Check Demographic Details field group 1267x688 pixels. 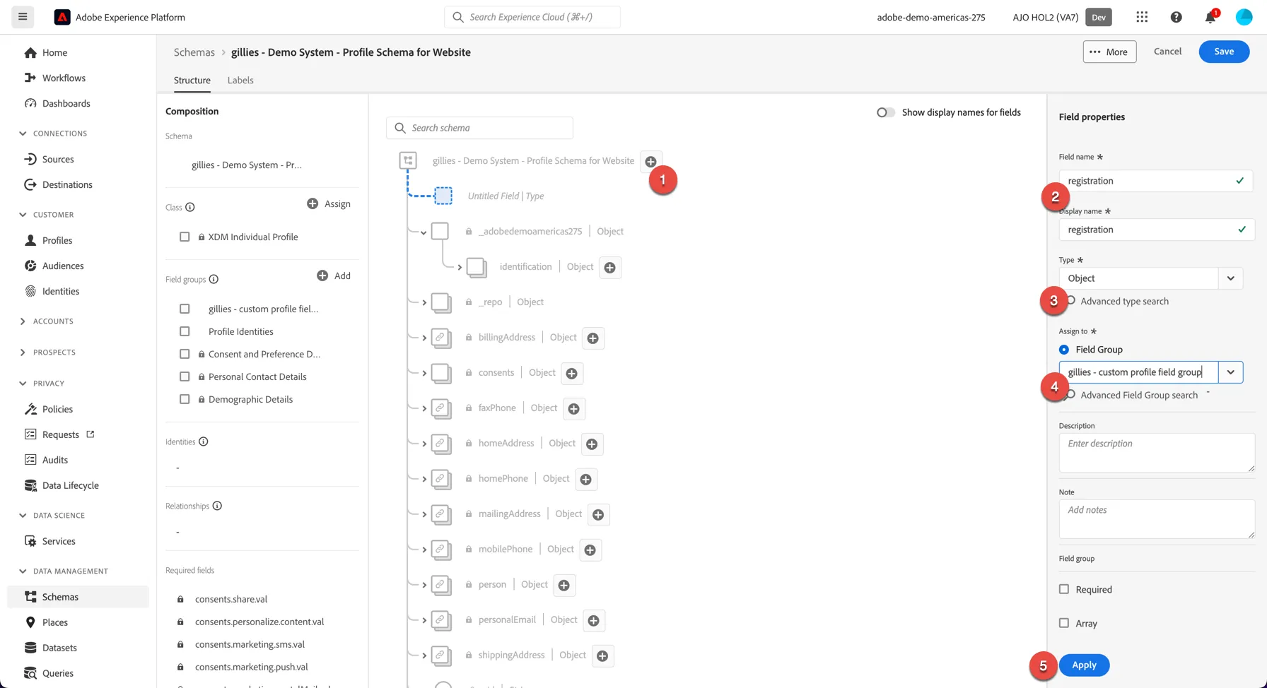click(x=185, y=399)
